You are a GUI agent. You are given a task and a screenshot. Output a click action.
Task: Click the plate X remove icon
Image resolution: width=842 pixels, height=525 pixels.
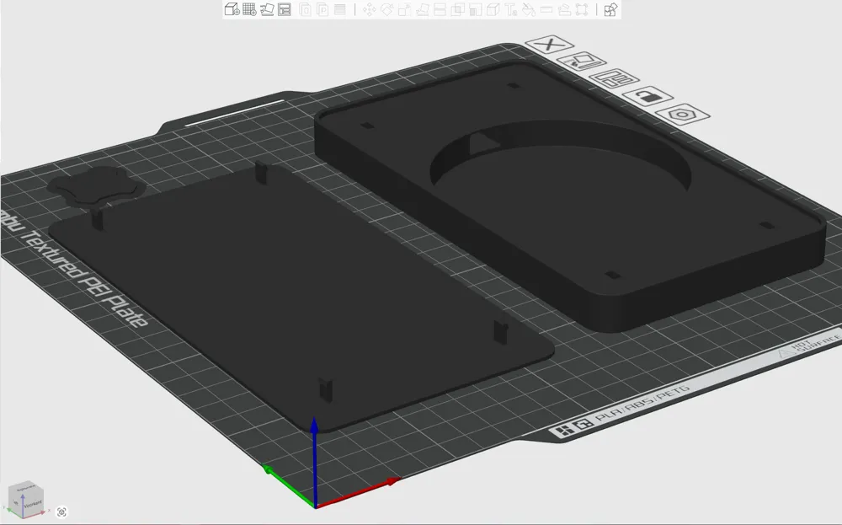point(549,44)
